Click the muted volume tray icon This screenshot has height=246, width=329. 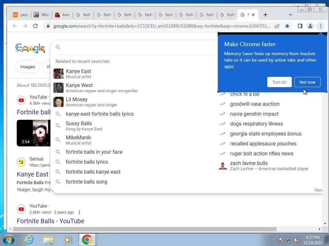point(297,240)
